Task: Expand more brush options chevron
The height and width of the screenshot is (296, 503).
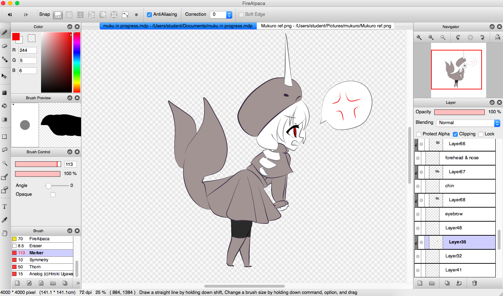Action: click(x=78, y=283)
